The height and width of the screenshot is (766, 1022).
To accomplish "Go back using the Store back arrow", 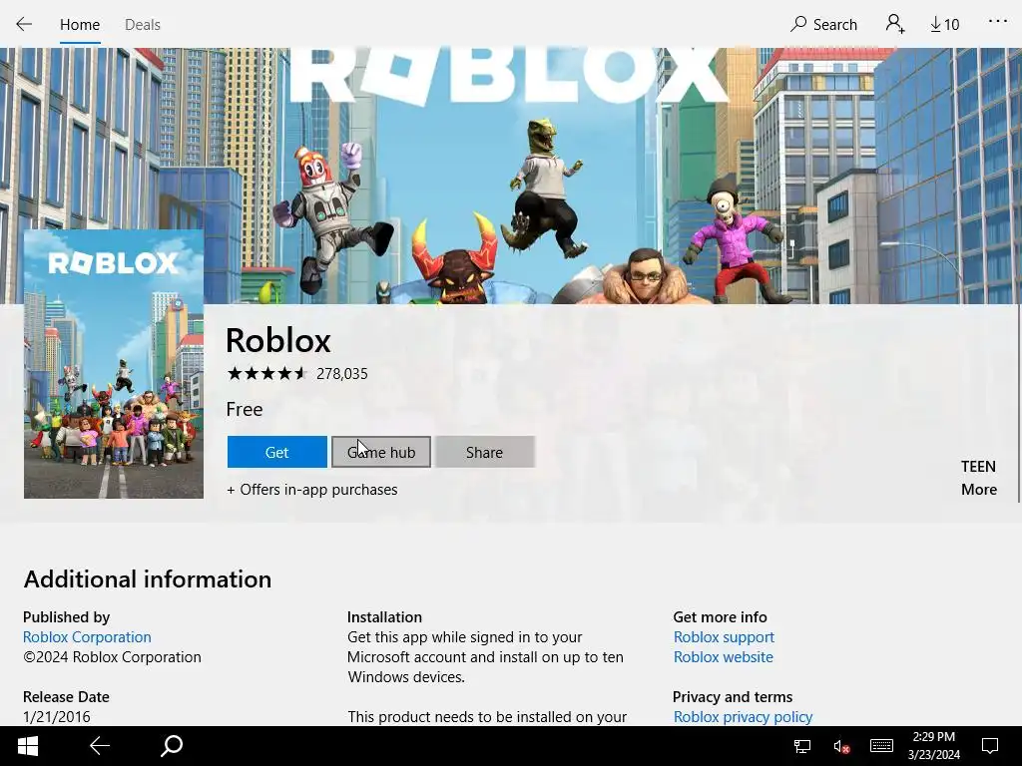I will tap(24, 24).
